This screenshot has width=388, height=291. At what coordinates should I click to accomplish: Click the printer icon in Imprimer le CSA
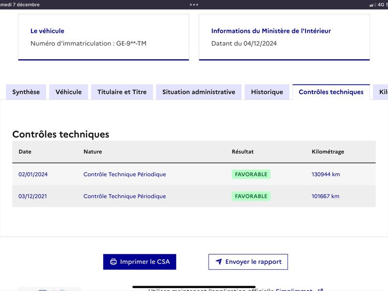(x=113, y=262)
